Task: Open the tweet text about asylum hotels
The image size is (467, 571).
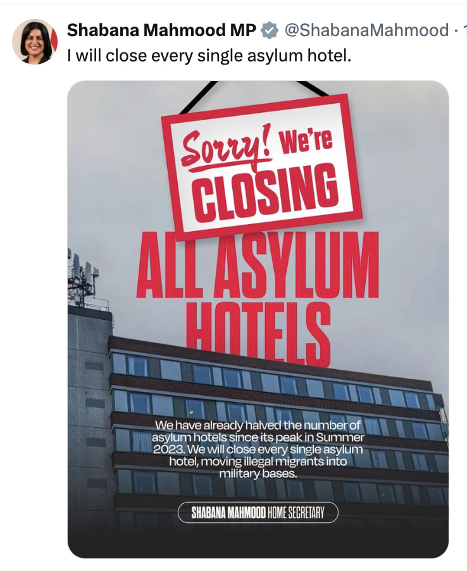Action: (209, 56)
